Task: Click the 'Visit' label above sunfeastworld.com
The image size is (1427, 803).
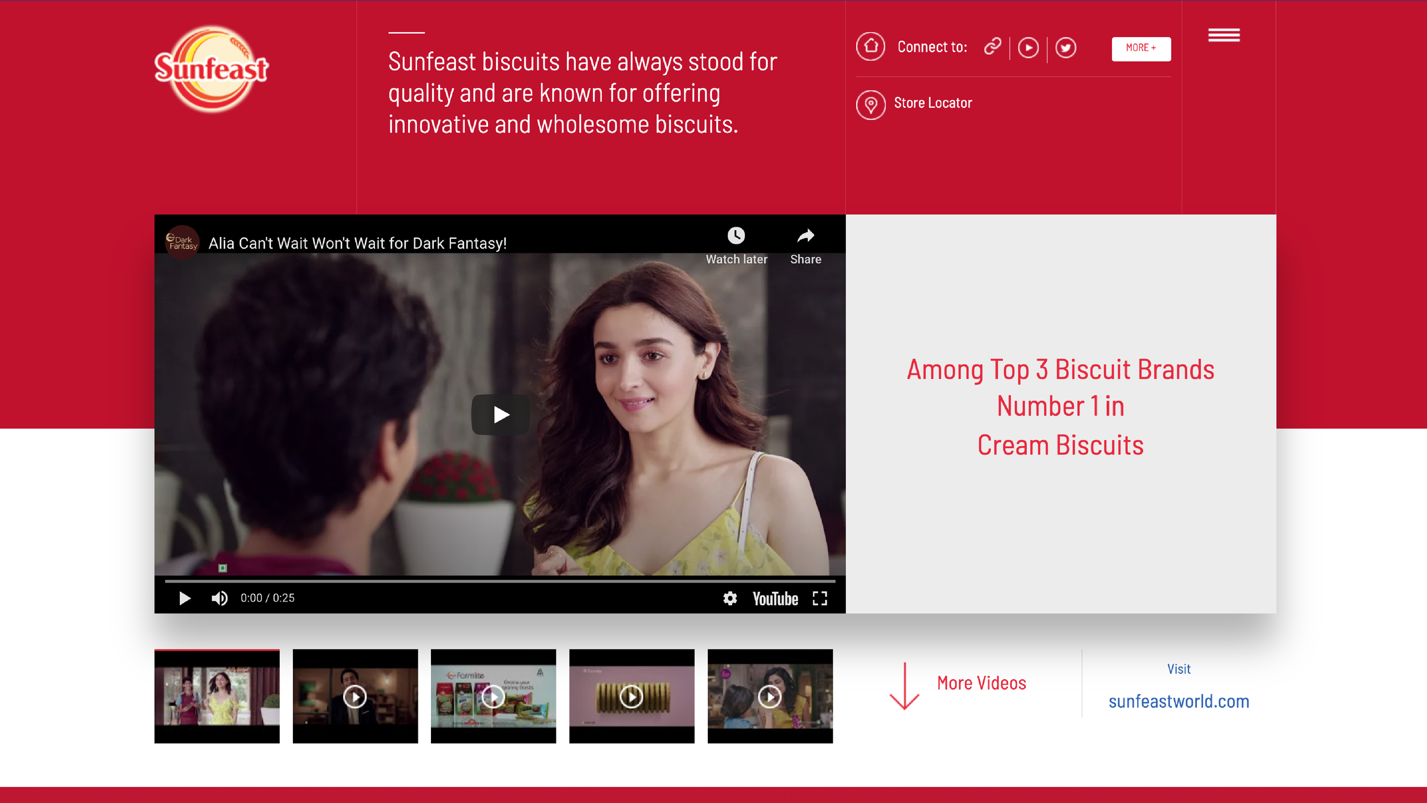Action: pos(1179,669)
